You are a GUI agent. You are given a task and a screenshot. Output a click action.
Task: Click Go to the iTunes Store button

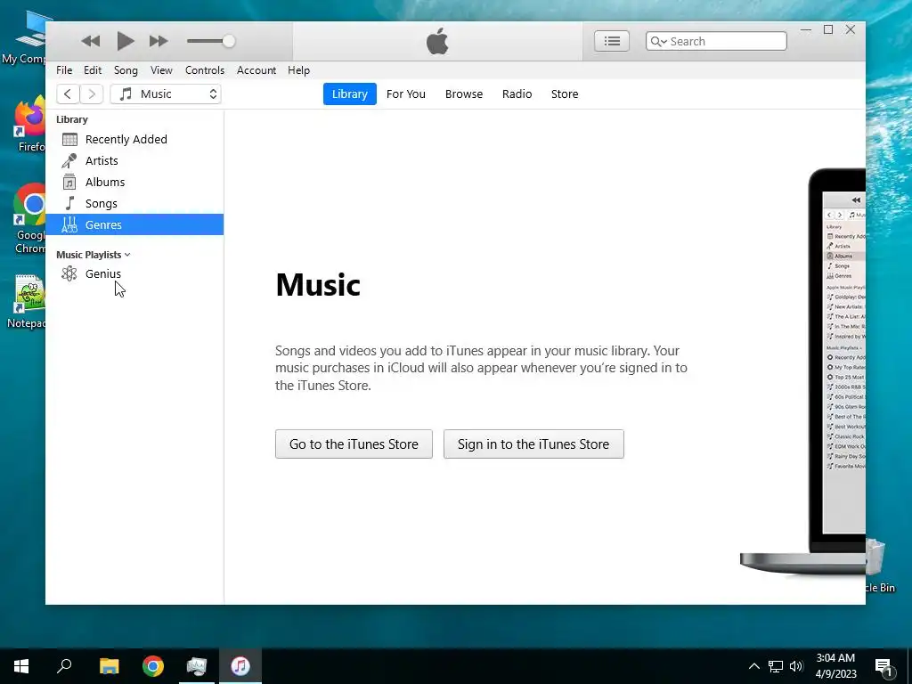[354, 444]
